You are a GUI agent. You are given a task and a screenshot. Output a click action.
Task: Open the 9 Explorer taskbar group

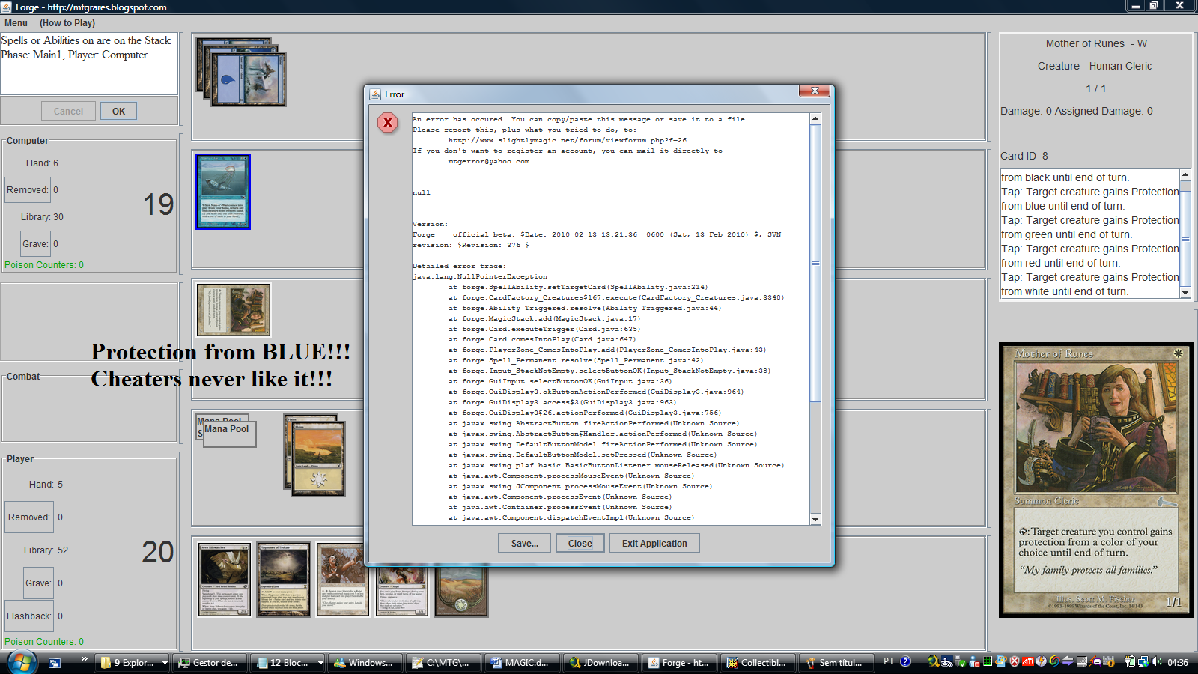[x=133, y=663]
